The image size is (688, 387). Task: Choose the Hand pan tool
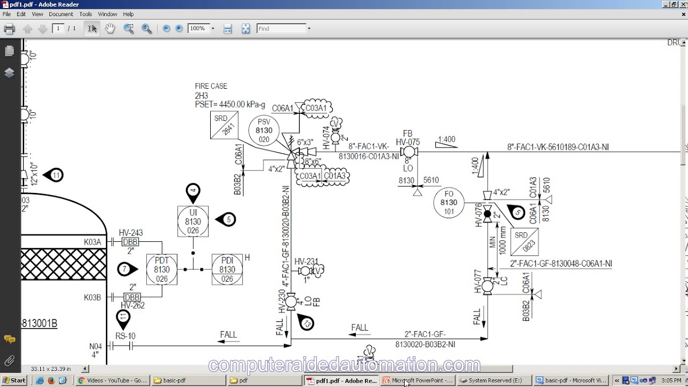coord(110,29)
